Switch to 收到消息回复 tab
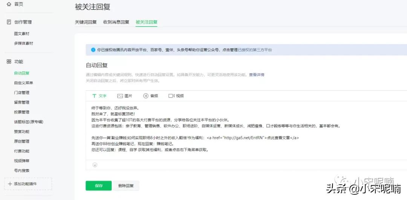This screenshot has height=200, width=407. [116, 22]
